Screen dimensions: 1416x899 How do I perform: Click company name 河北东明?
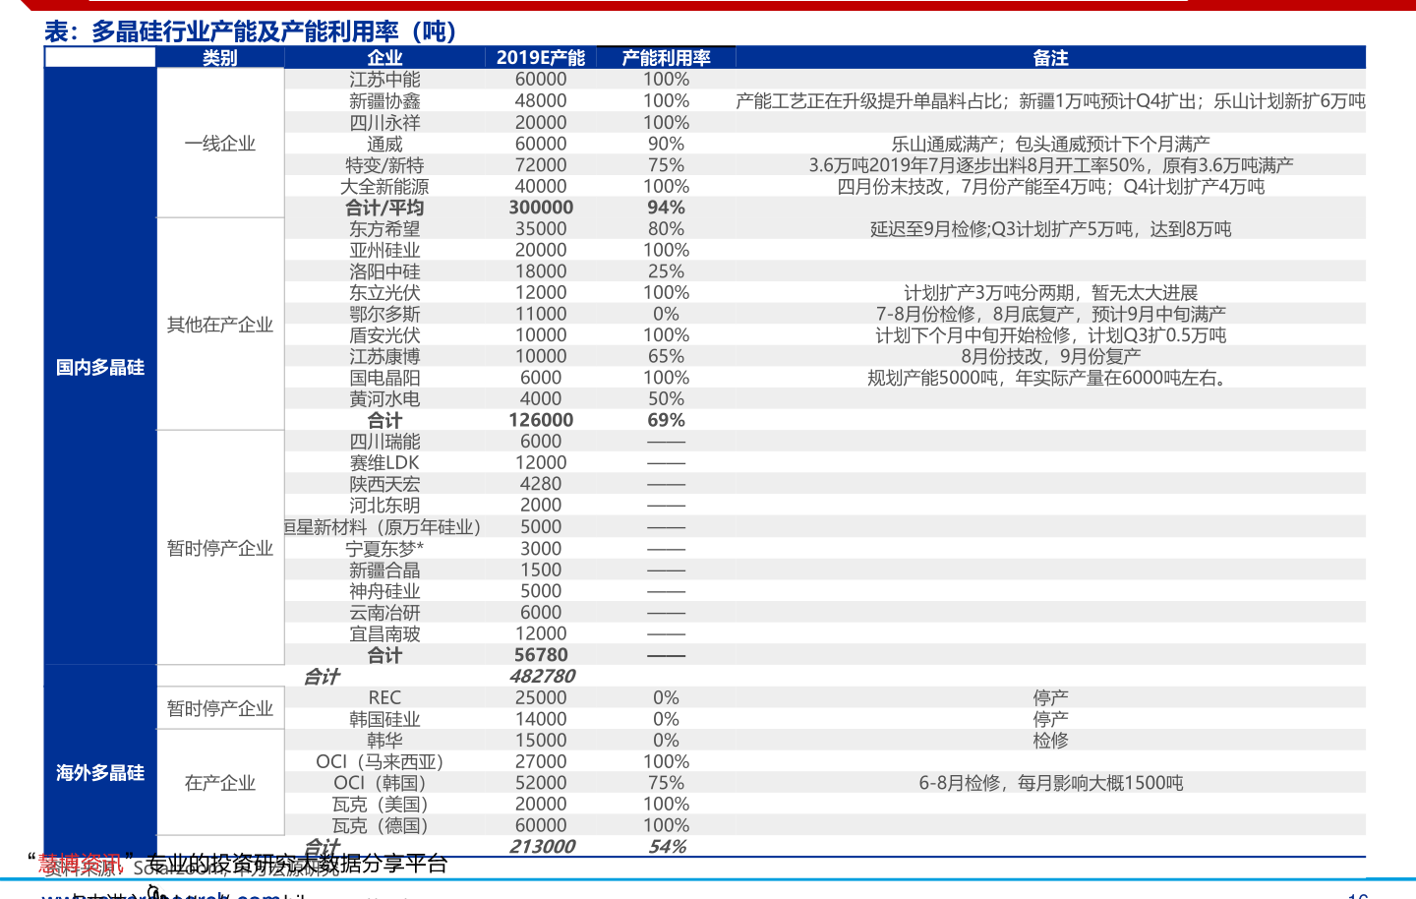(384, 507)
